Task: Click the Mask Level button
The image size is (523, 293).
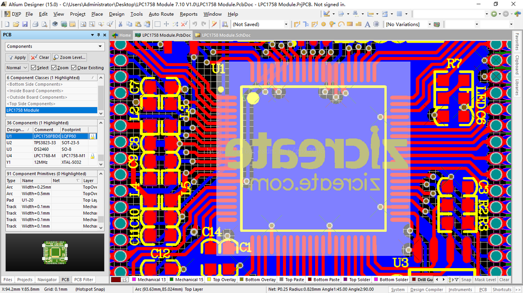Action: (x=485, y=280)
